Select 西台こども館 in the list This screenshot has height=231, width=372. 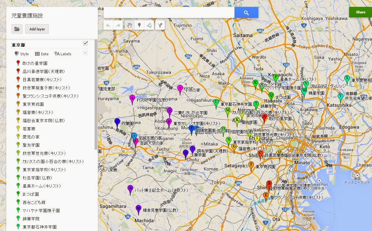pyautogui.click(x=34, y=202)
